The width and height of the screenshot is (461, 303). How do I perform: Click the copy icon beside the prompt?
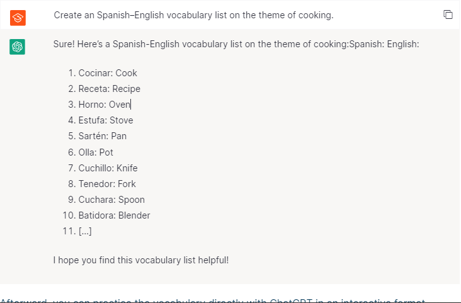(448, 14)
